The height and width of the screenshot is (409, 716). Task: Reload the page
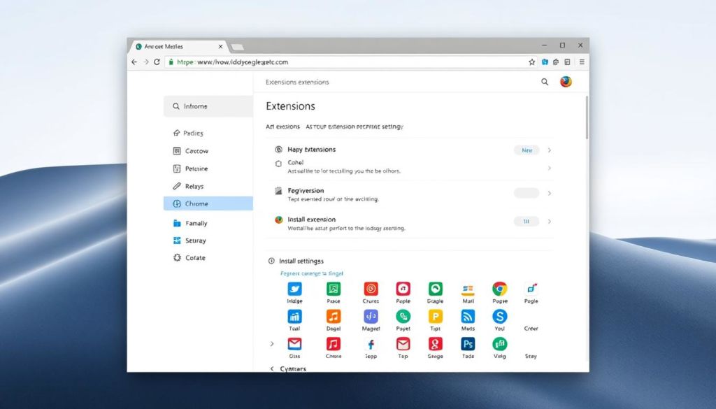[x=157, y=62]
